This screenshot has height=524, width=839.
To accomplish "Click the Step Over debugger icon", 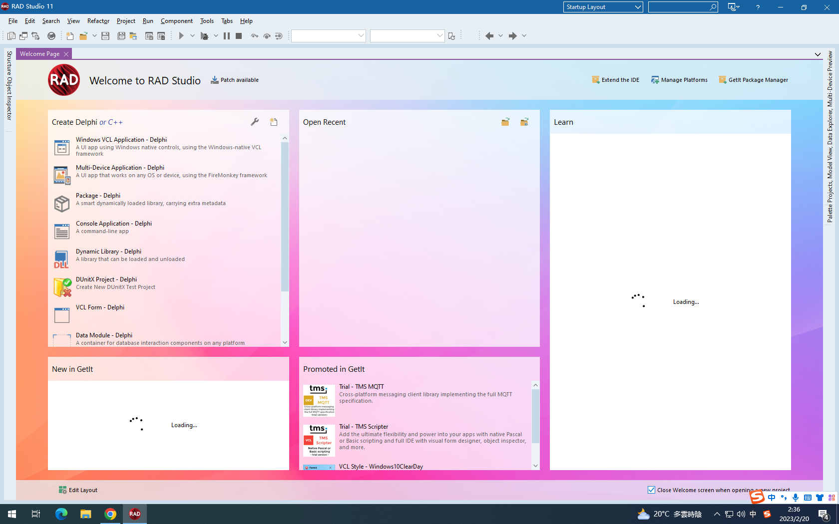I will point(267,36).
